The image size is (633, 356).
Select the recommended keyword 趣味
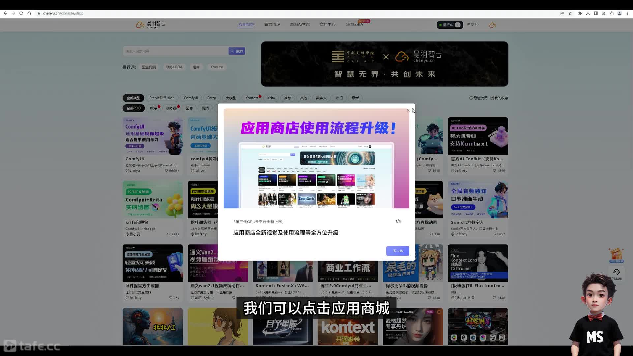pos(196,67)
